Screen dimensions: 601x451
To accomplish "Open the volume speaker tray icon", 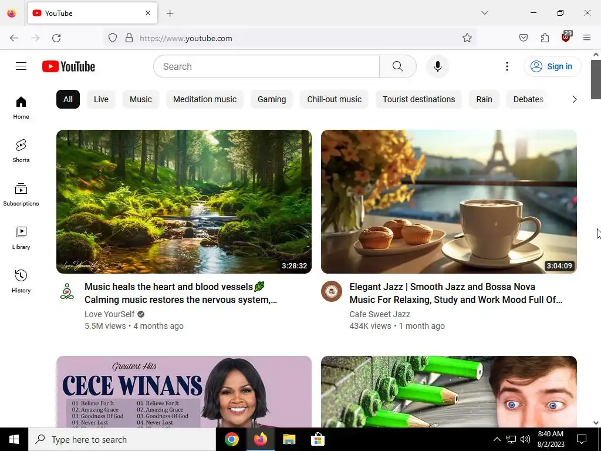I will click(525, 439).
